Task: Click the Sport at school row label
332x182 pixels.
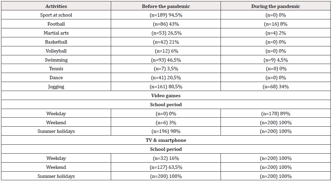Action: pyautogui.click(x=56, y=15)
